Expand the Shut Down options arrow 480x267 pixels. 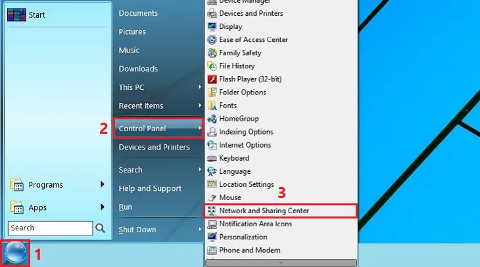(200, 229)
